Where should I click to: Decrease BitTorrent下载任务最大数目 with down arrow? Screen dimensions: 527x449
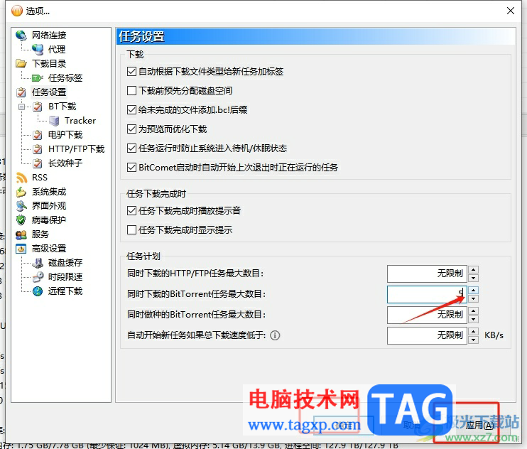click(473, 298)
